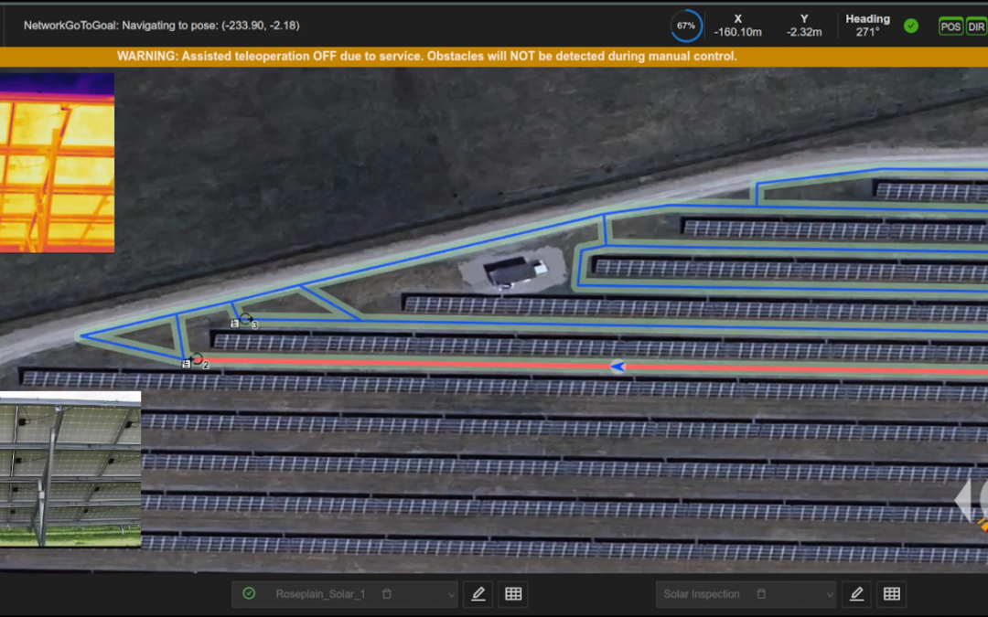Toggle the POS indicator

click(950, 27)
